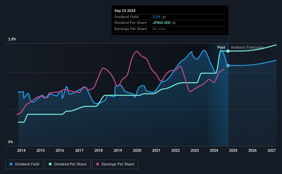Click the 2016 x-axis label
This screenshot has height=174, width=282.
(x=60, y=150)
